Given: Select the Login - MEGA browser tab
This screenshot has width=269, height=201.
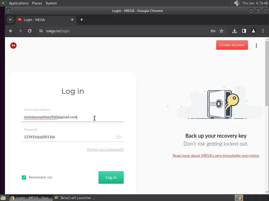Looking at the screenshot, I should pos(45,20).
